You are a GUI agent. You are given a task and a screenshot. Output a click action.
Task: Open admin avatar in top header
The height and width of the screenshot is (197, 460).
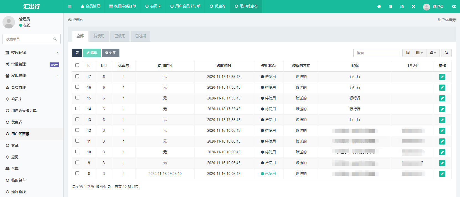coord(426,7)
